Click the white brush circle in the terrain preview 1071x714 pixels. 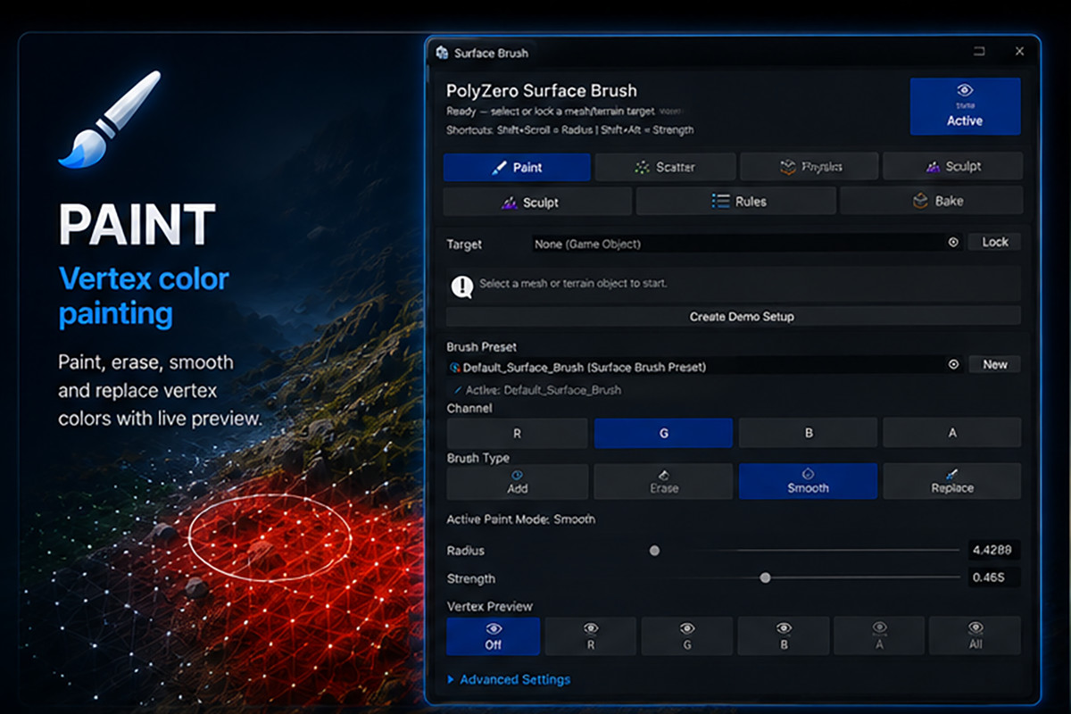(x=270, y=538)
